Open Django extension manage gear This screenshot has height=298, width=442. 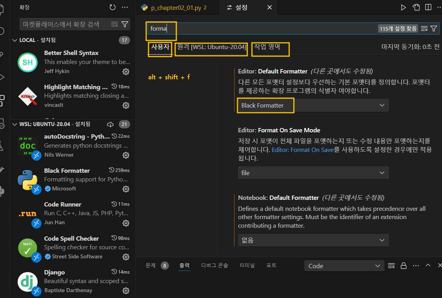click(126, 291)
